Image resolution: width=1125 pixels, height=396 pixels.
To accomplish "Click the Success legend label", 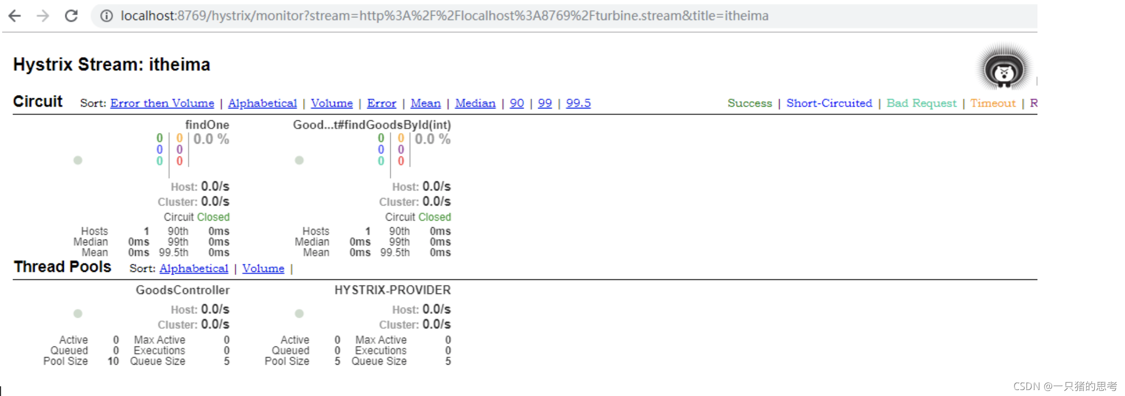I will (x=750, y=103).
